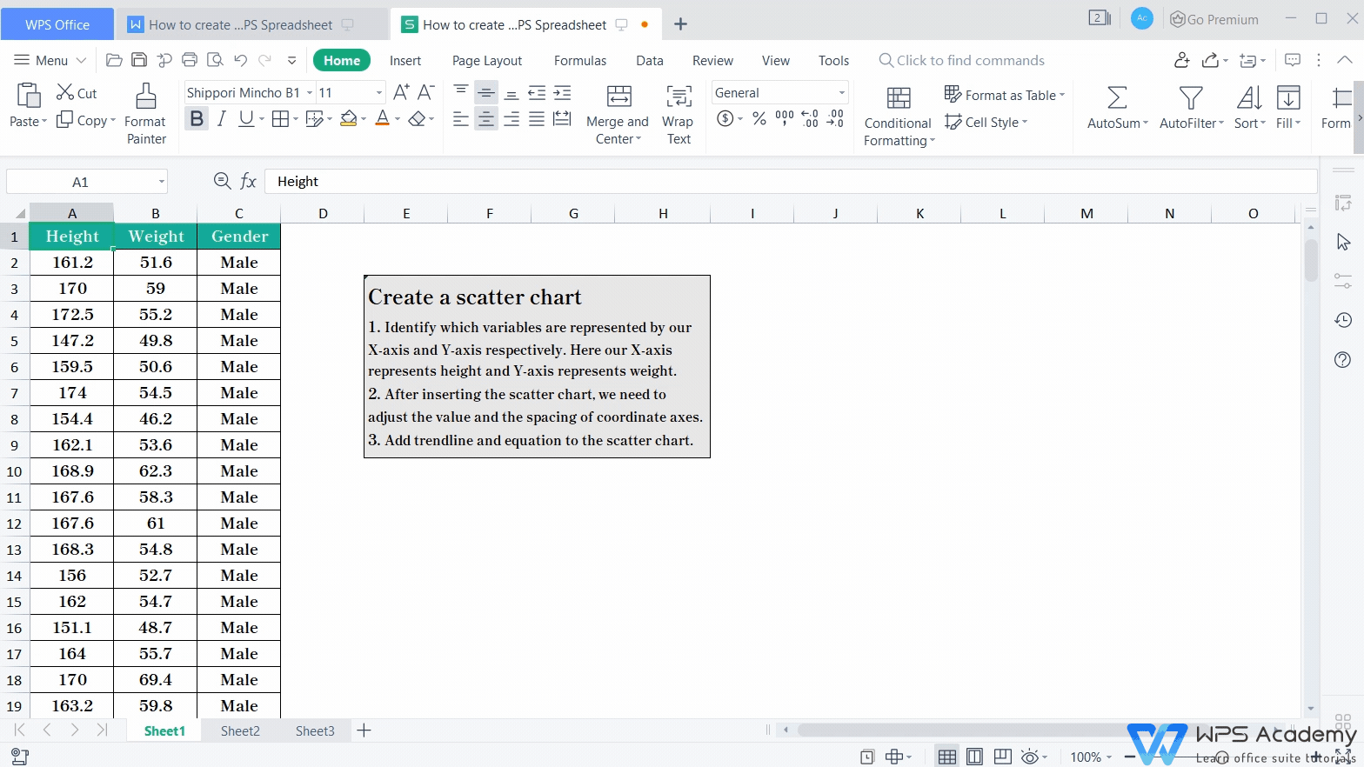Add a new sheet with plus button
The image size is (1364, 767).
pyautogui.click(x=364, y=730)
